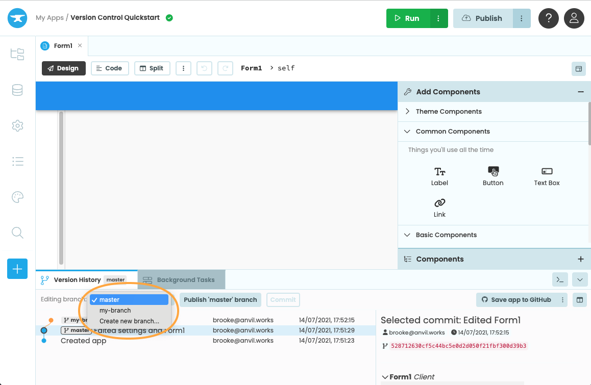This screenshot has height=385, width=591.
Task: Open the Settings gear in sidebar
Action: [17, 126]
